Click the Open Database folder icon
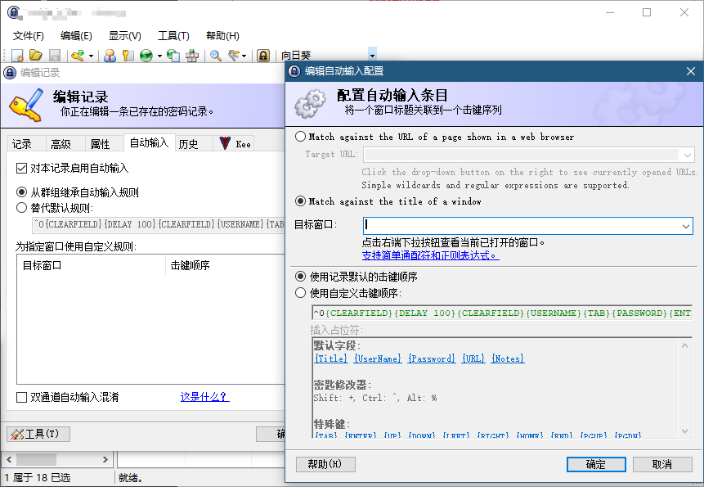The image size is (704, 487). pos(36,56)
